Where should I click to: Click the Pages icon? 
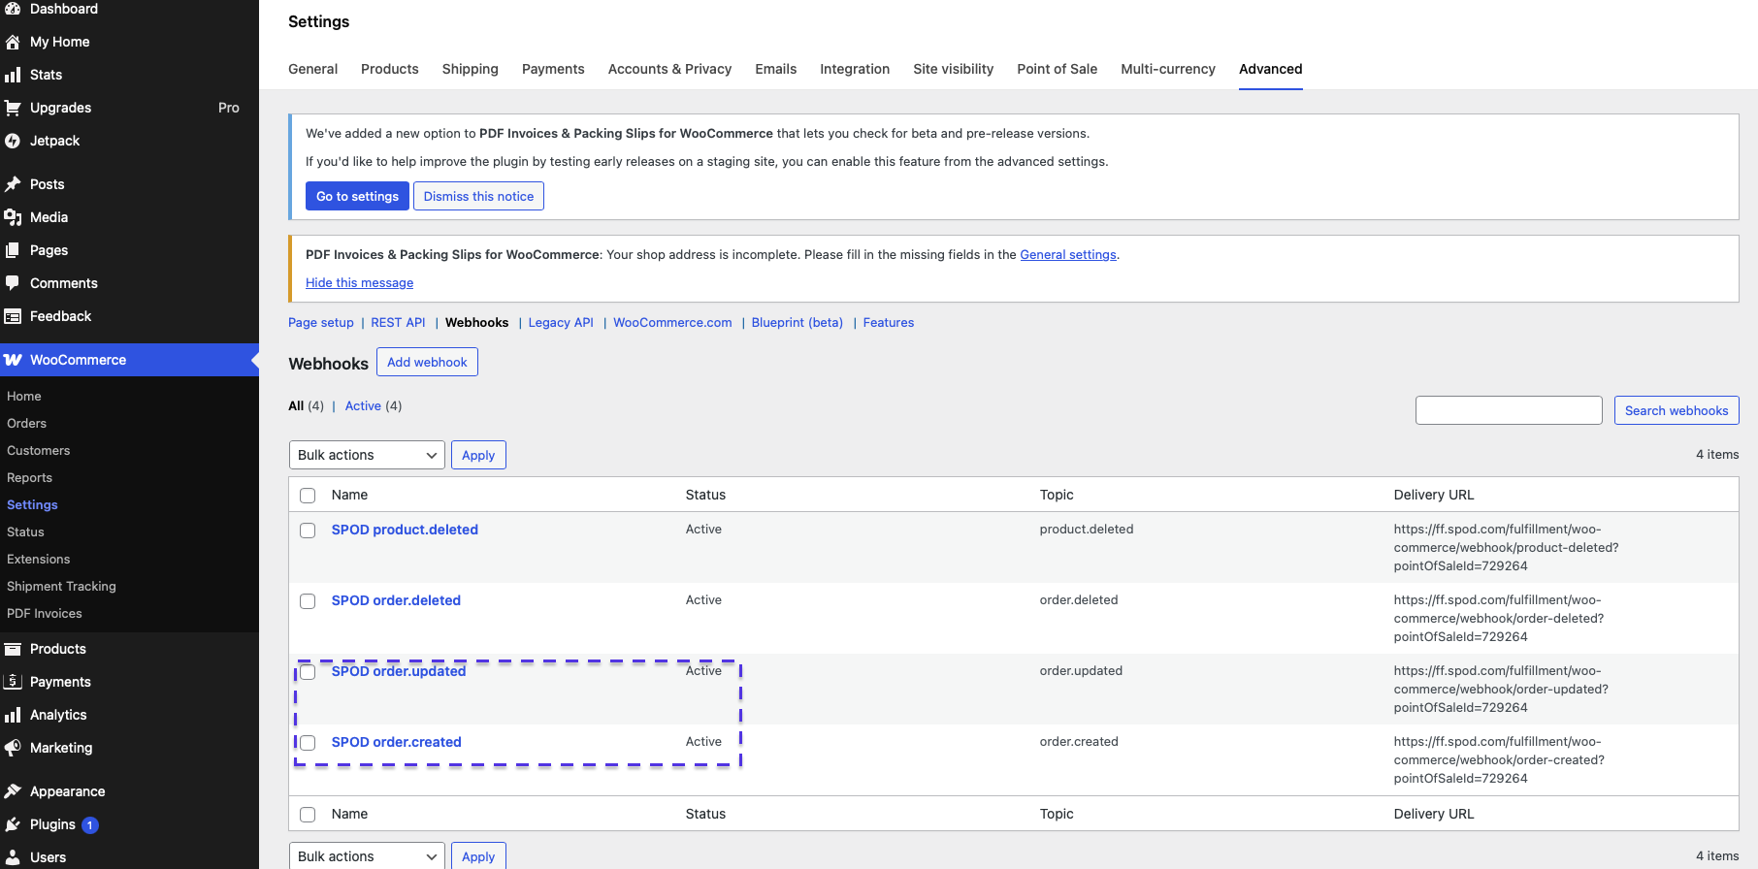(13, 250)
